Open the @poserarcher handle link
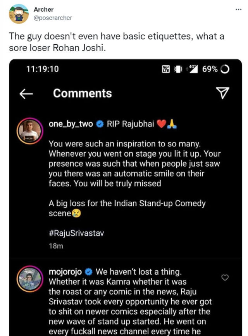Screen dimensions: 248x336 (53, 18)
